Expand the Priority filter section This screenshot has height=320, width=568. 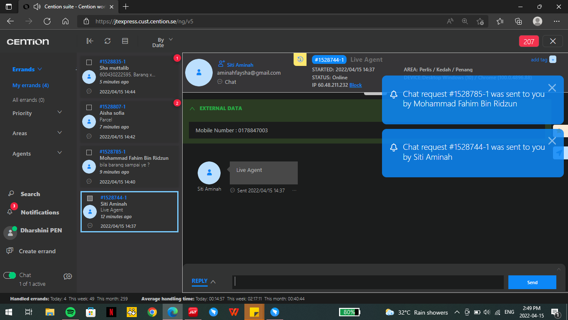click(59, 113)
